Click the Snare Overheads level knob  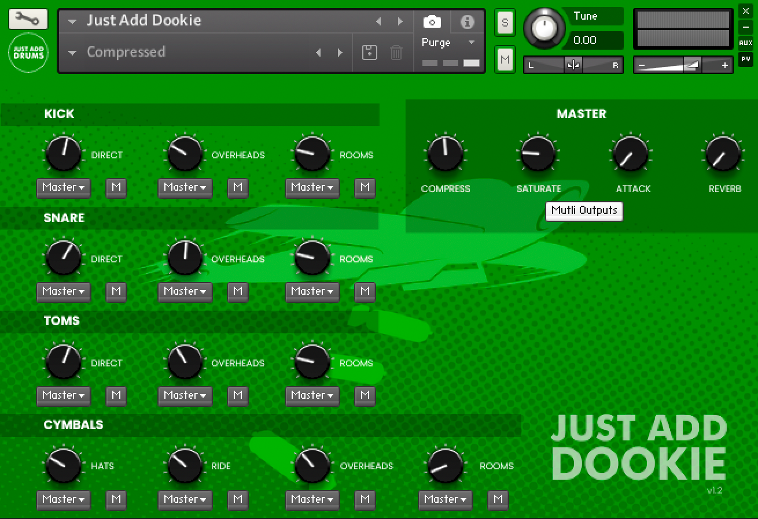(x=185, y=258)
